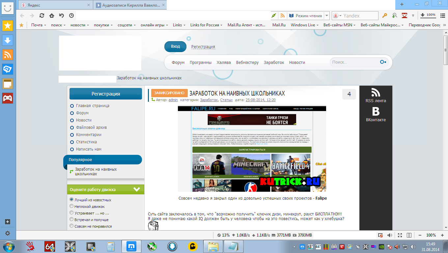
Task: Select radio option Совсем не понравился
Action: [71, 226]
